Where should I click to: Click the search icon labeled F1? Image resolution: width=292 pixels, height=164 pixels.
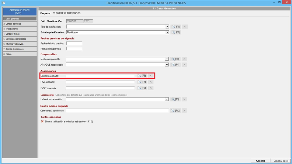[176, 27]
